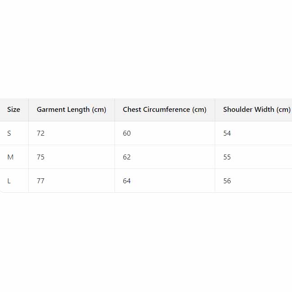Select the size M cell
Viewport: 292px width, 292px height.
coord(10,157)
